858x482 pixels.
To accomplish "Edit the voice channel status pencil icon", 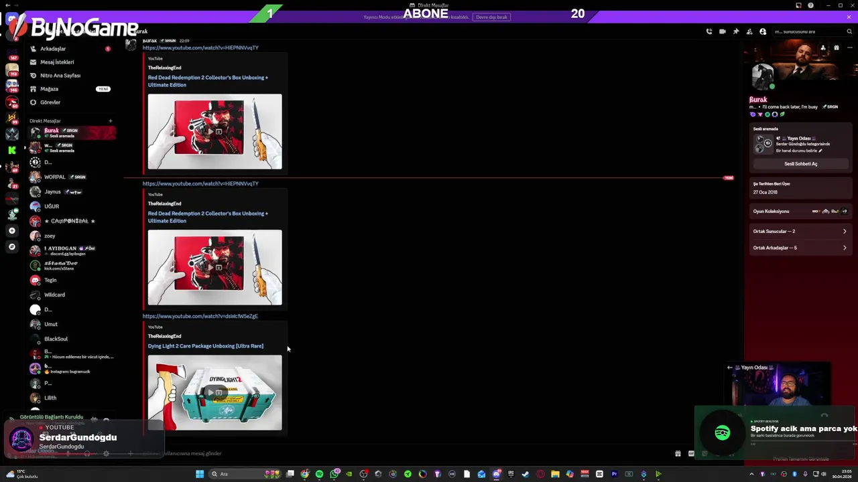I will [820, 151].
